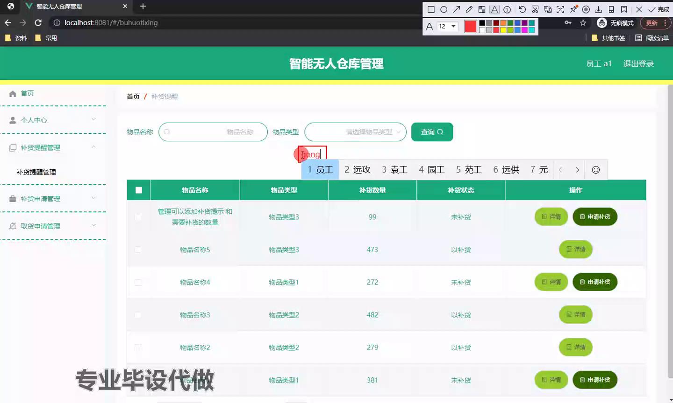Go to 首页 in sidebar
The image size is (673, 403).
pyautogui.click(x=27, y=93)
